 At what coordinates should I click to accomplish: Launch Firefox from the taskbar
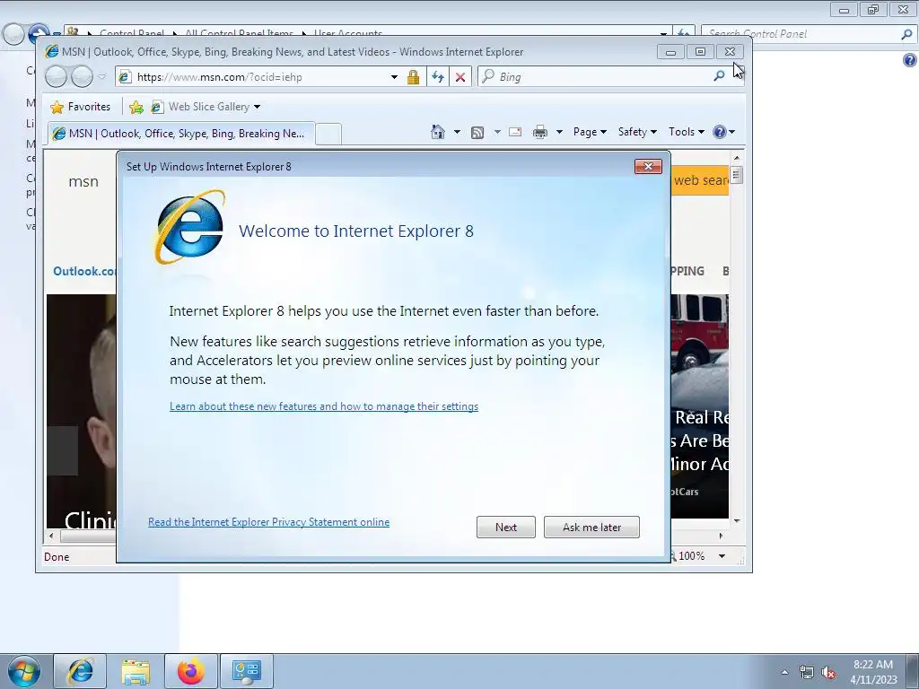191,671
